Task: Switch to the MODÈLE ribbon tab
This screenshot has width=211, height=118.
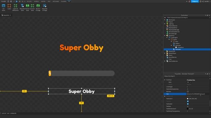Action: click(36, 1)
